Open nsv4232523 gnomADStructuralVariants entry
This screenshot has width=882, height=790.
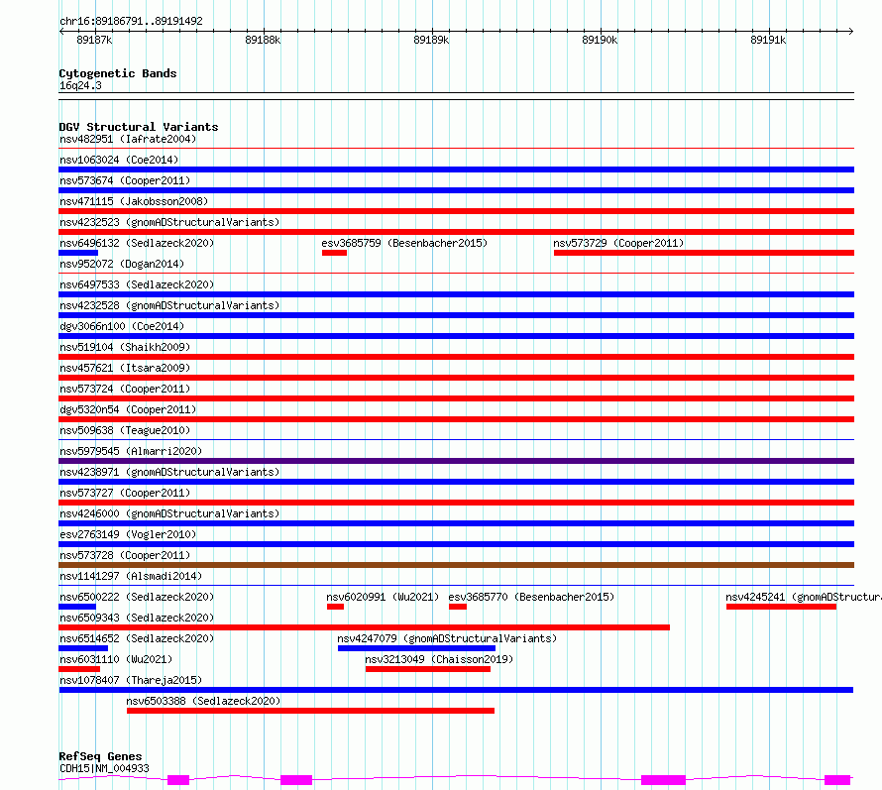coord(169,222)
